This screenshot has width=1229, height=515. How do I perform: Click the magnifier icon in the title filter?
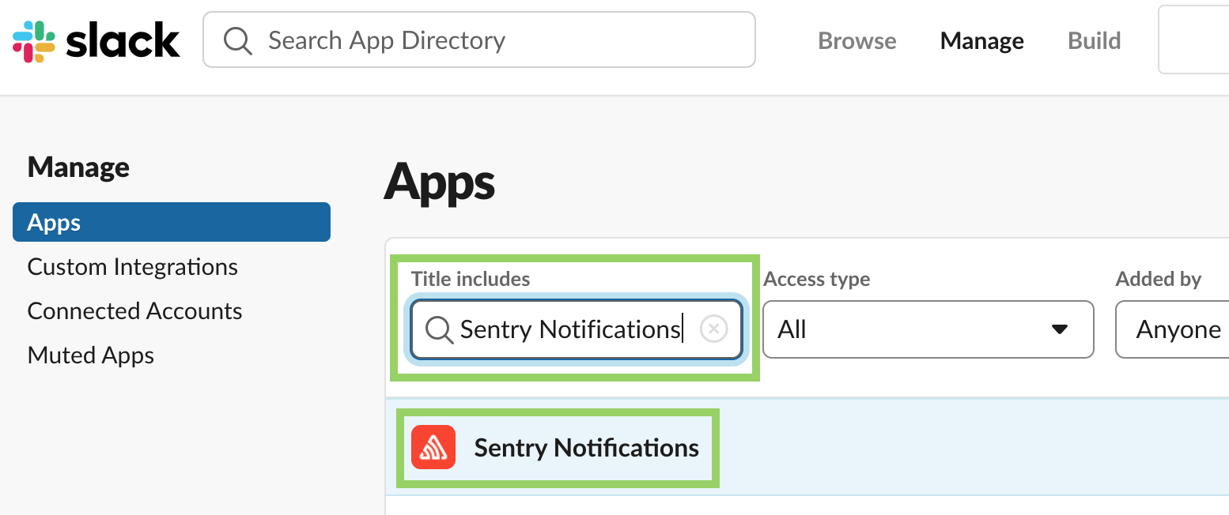(x=439, y=329)
